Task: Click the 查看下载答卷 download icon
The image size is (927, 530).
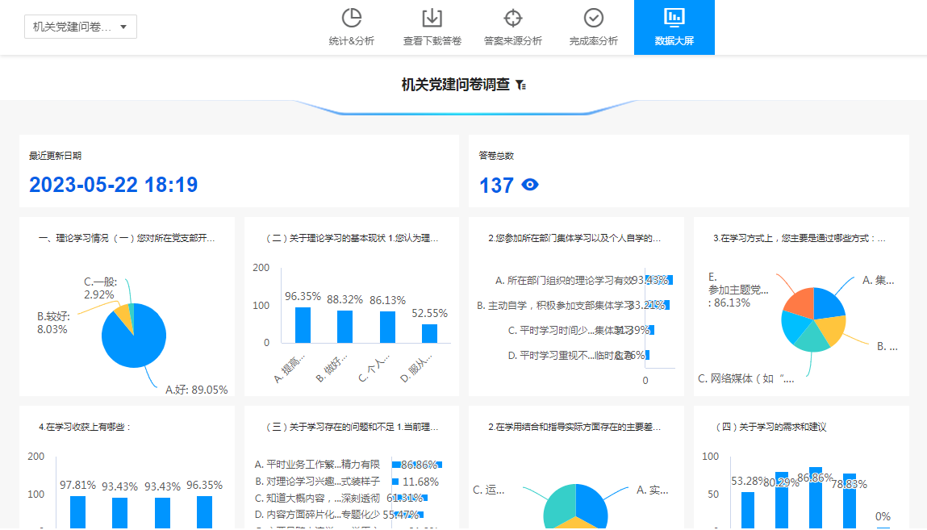Action: (432, 18)
